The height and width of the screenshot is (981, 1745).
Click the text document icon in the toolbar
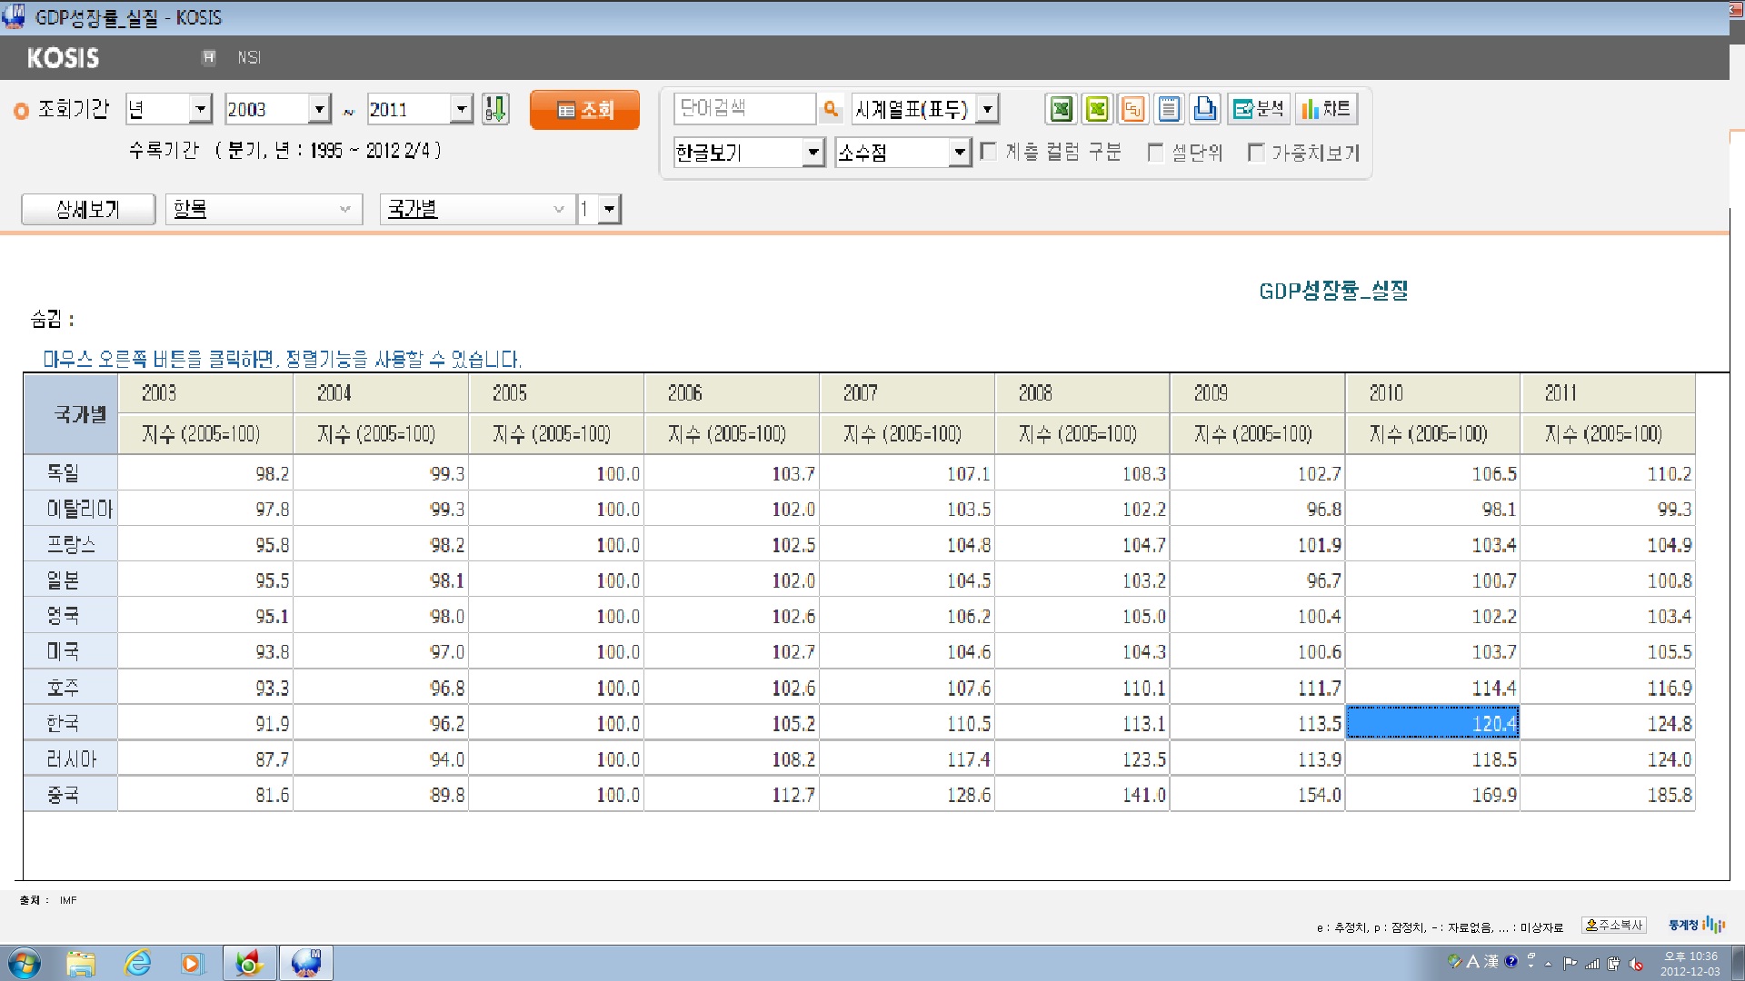1169,109
